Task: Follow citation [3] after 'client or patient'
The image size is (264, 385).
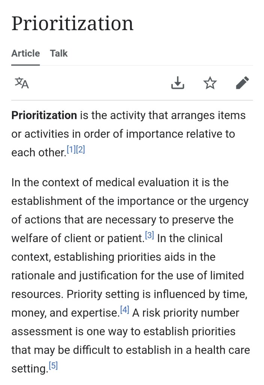Action: coord(149,236)
